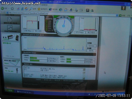Refresh the page using the toolbar icon
Viewport: 132px width, 99px height.
[22, 9]
